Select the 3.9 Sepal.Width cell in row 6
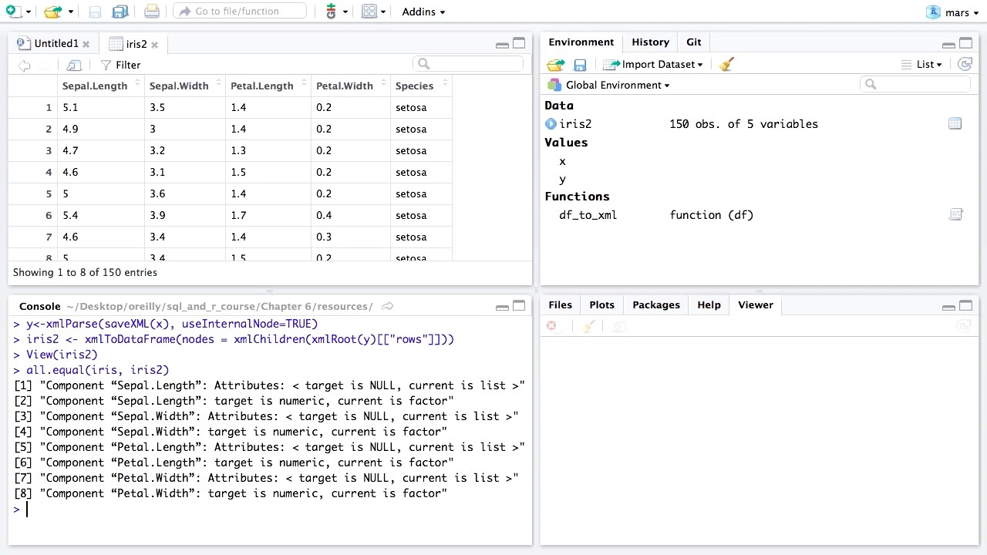Viewport: 987px width, 555px height. 185,215
